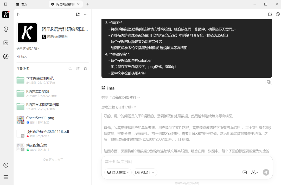Screen dimensions: 281x185
Task: Start a new conversation with top-right icon
Action: click(x=270, y=14)
